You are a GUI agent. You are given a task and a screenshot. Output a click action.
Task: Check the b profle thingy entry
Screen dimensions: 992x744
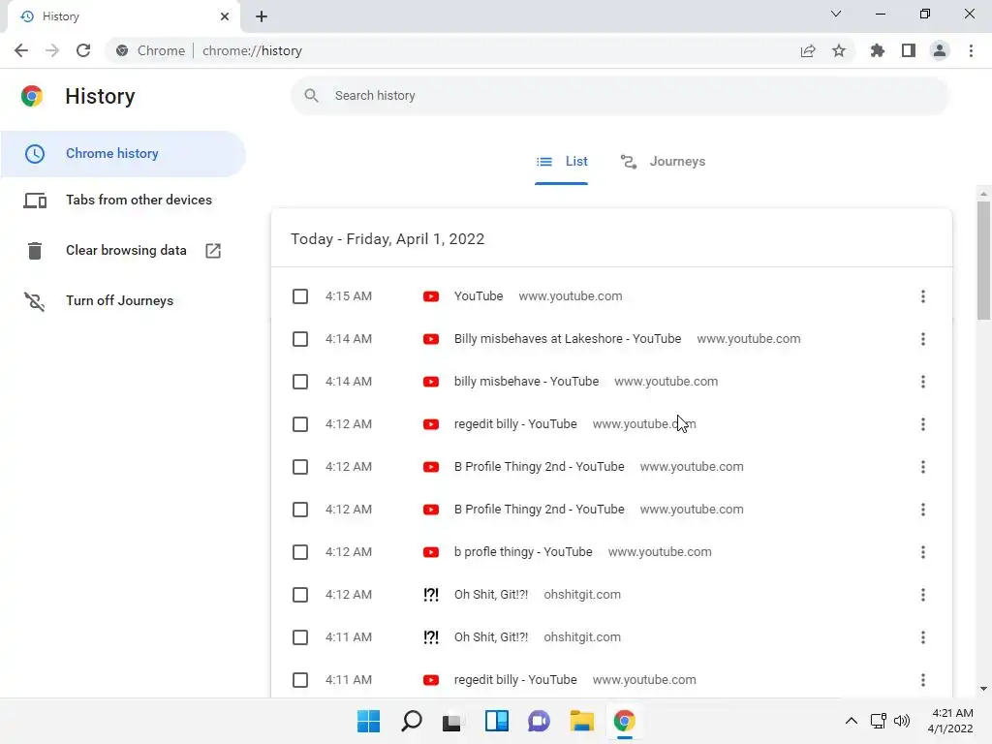tap(300, 552)
